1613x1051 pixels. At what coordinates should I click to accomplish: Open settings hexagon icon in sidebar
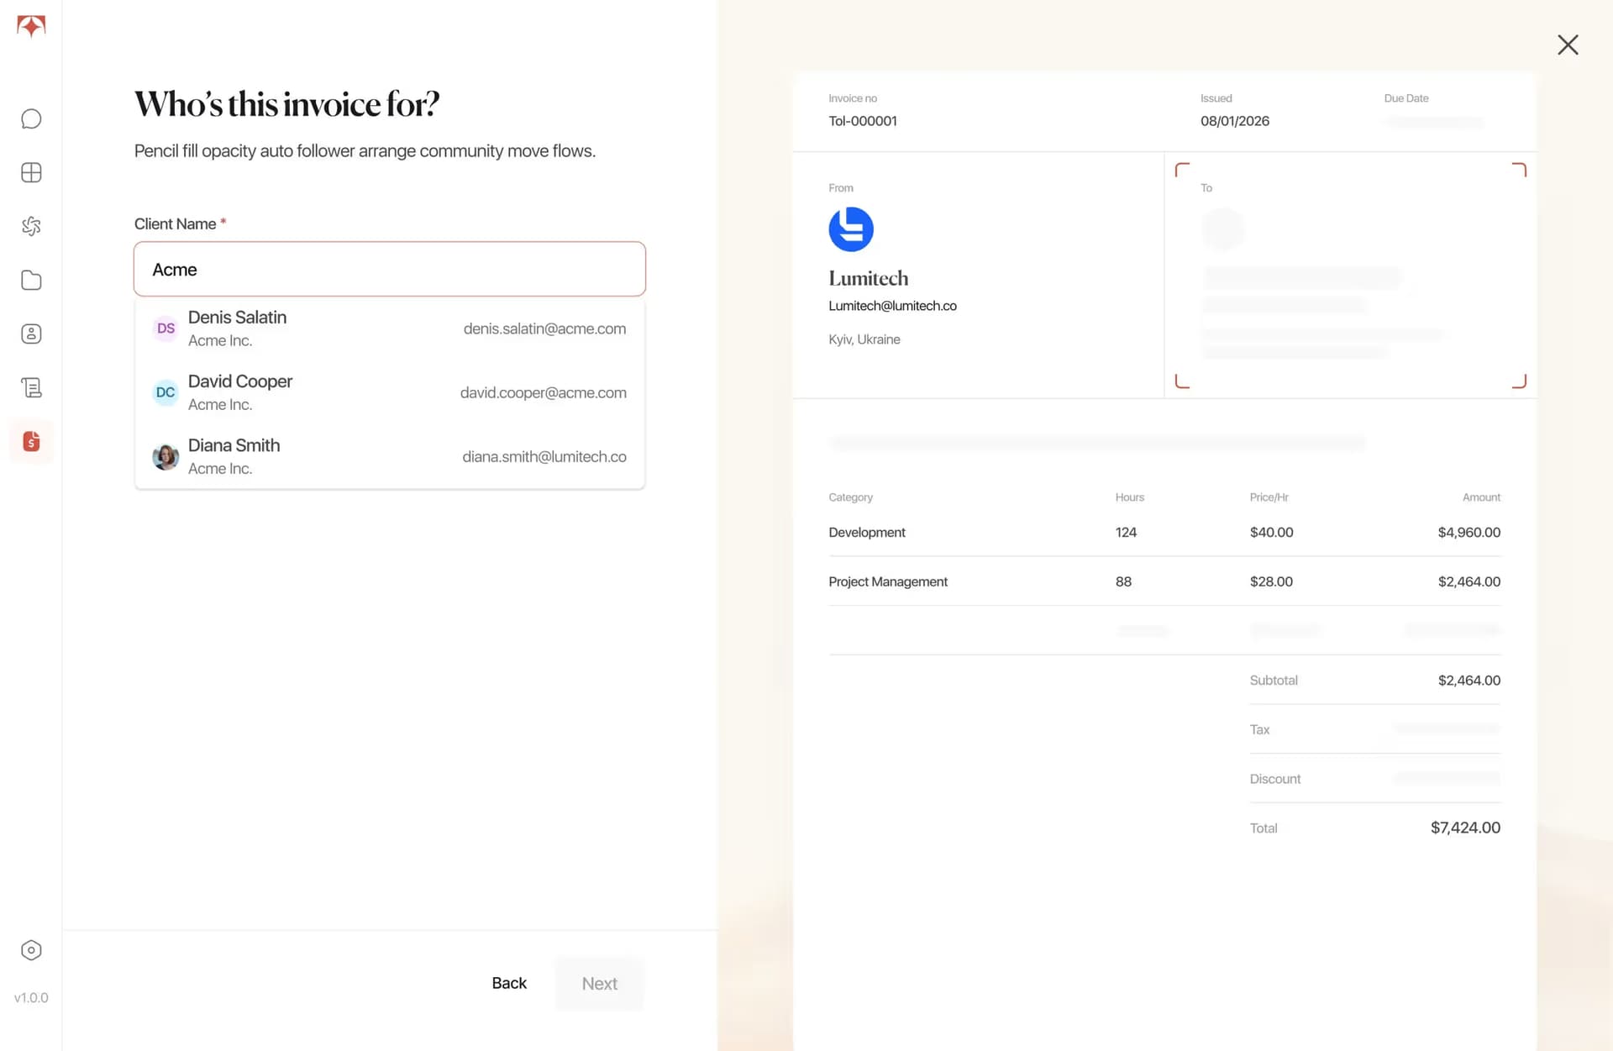(31, 950)
